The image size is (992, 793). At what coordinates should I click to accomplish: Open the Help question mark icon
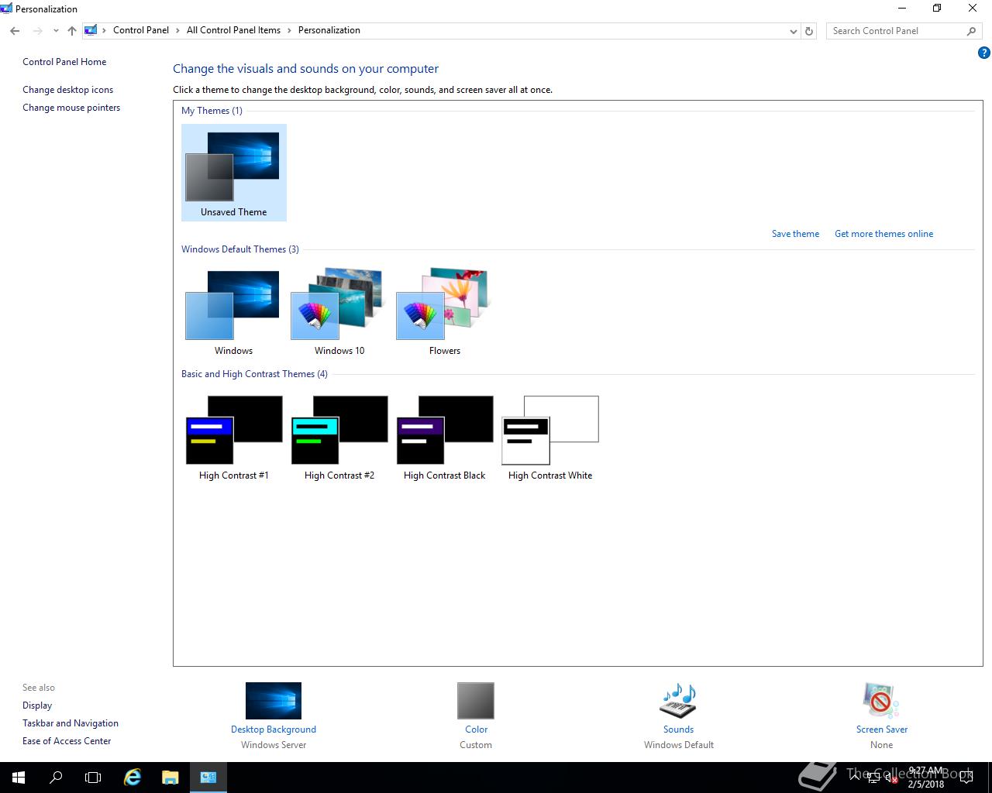point(983,53)
